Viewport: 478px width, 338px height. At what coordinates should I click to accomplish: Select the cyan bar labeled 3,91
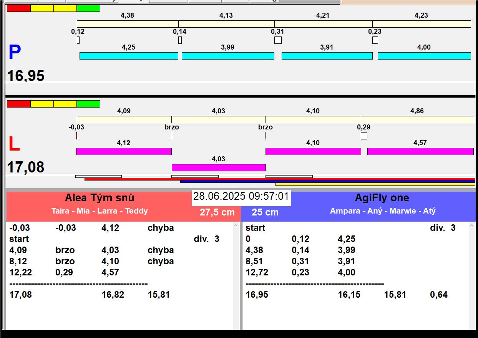[x=327, y=56]
